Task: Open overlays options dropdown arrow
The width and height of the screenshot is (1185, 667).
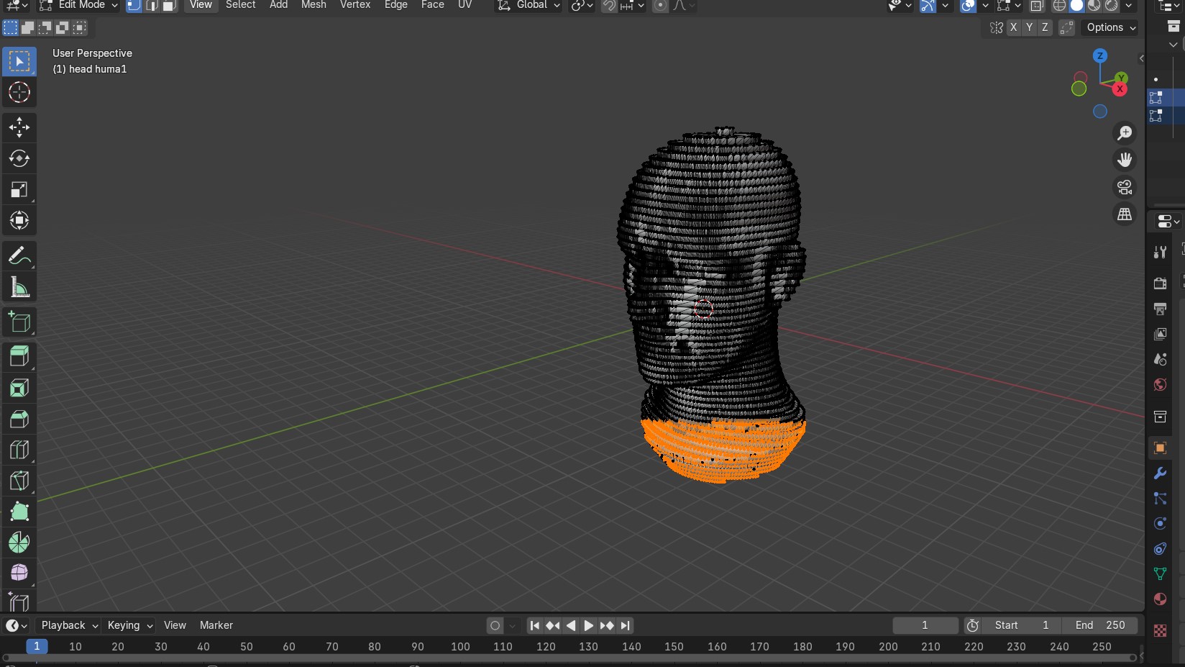Action: 985,5
